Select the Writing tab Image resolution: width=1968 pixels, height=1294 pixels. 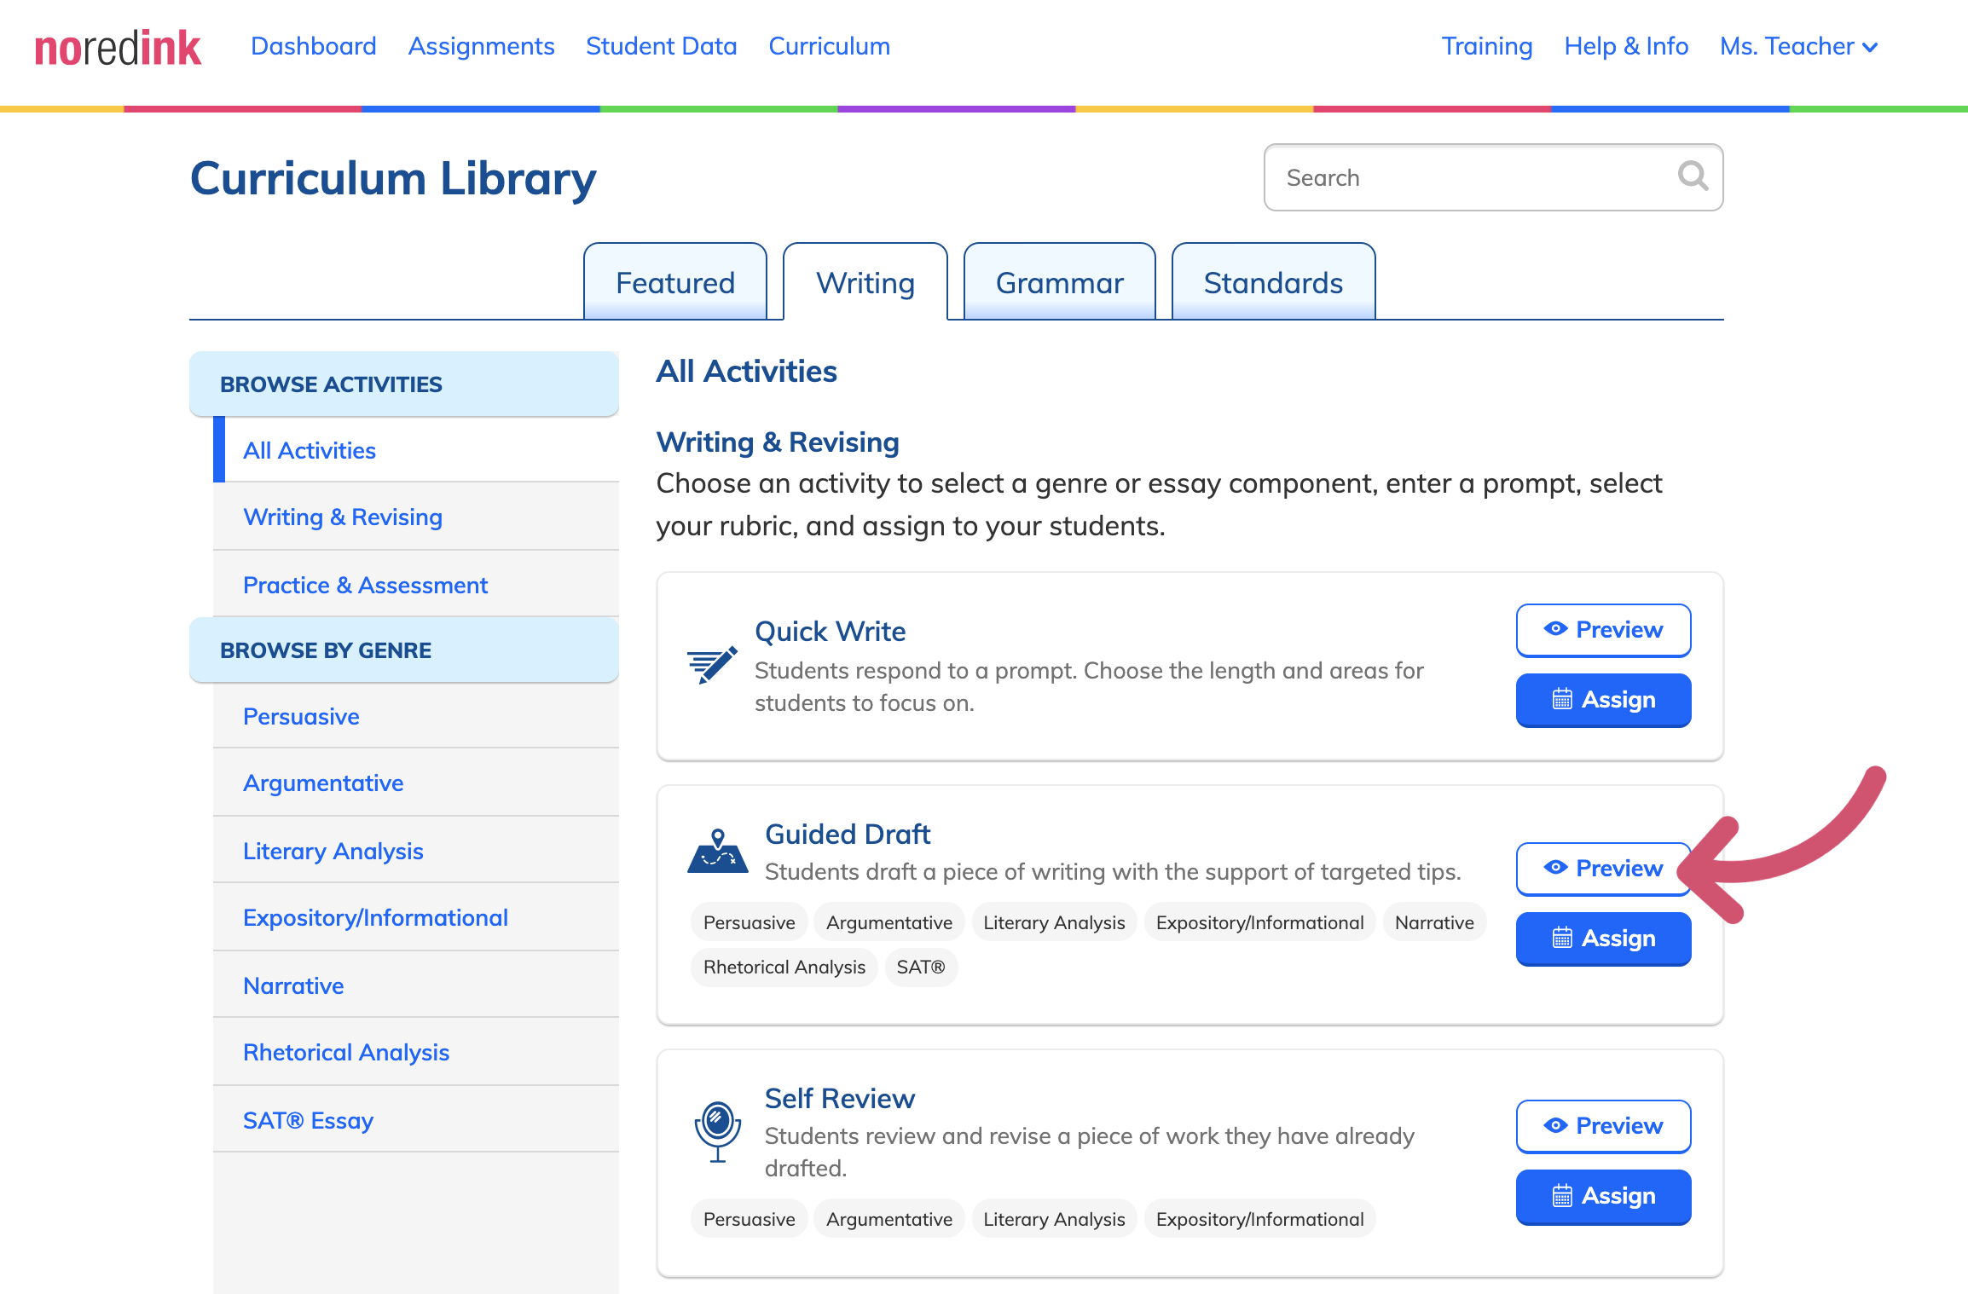click(x=865, y=282)
